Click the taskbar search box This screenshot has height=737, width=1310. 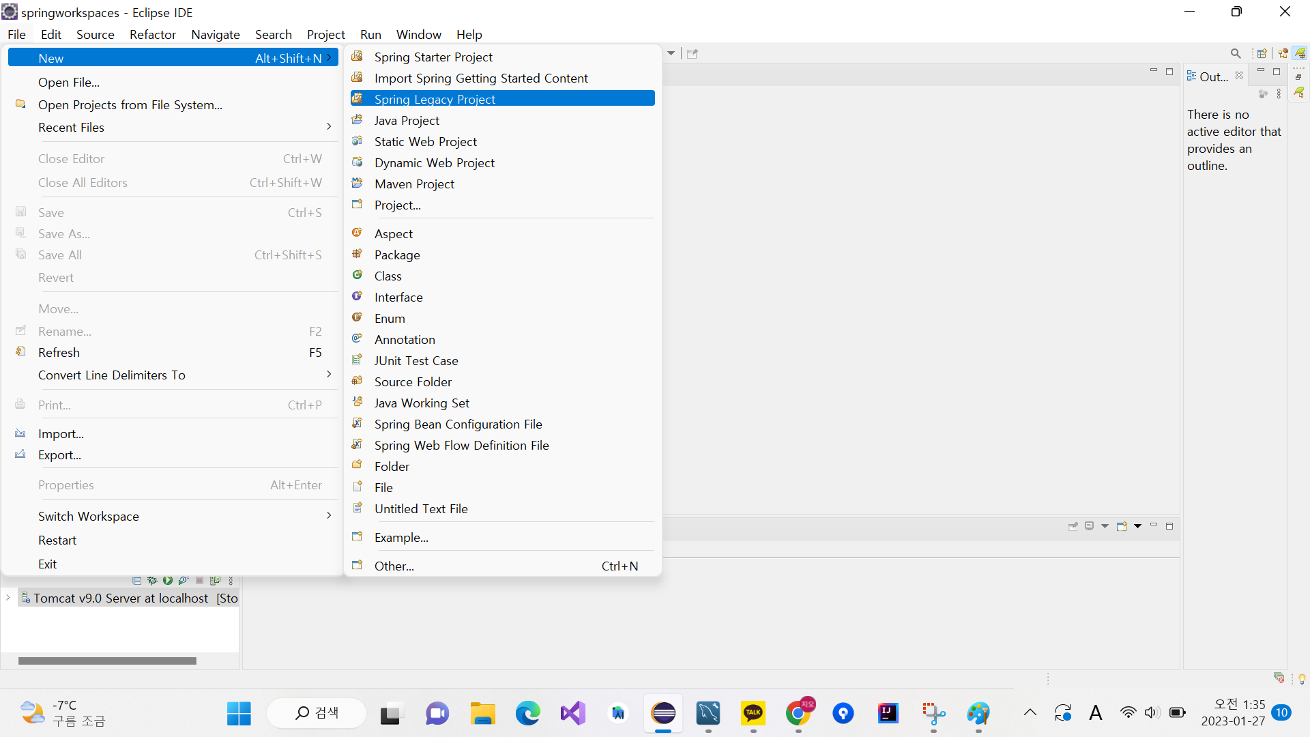pos(316,713)
